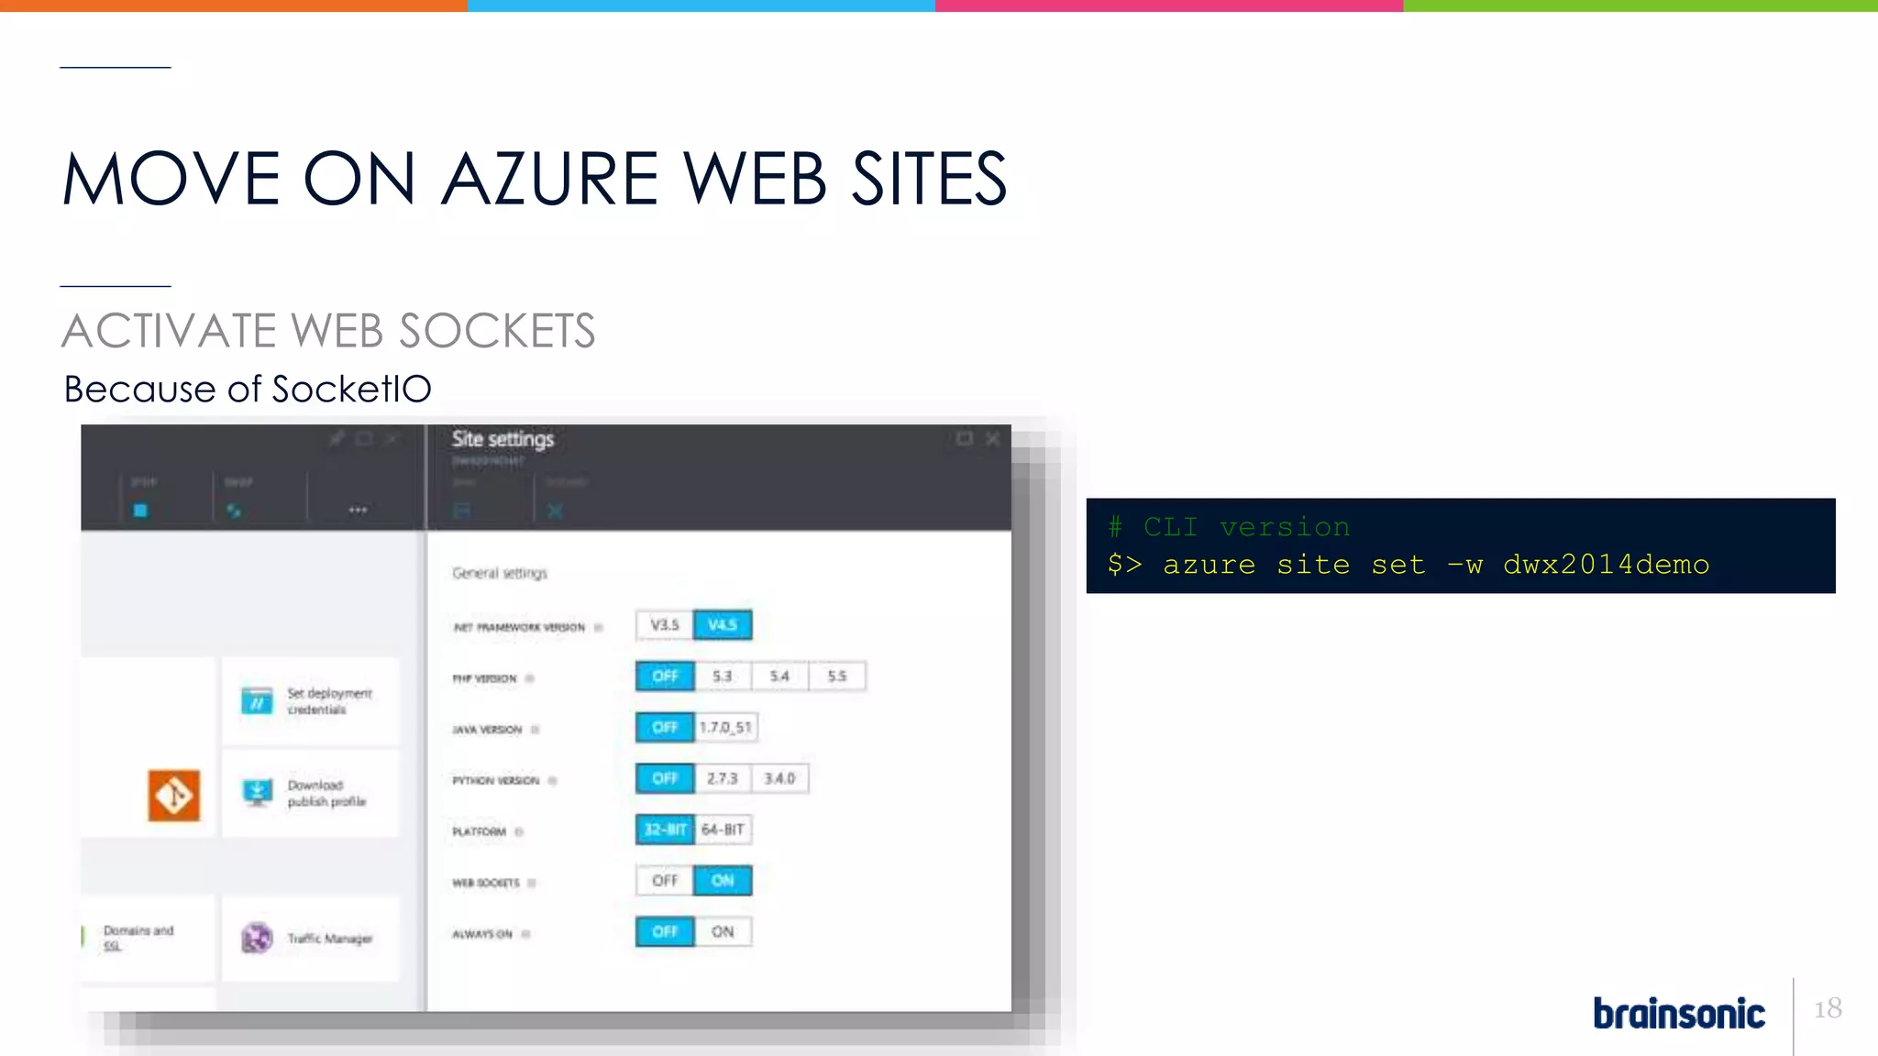Maximize the Site settings blade
Viewport: 1878px width, 1056px height.
(965, 439)
